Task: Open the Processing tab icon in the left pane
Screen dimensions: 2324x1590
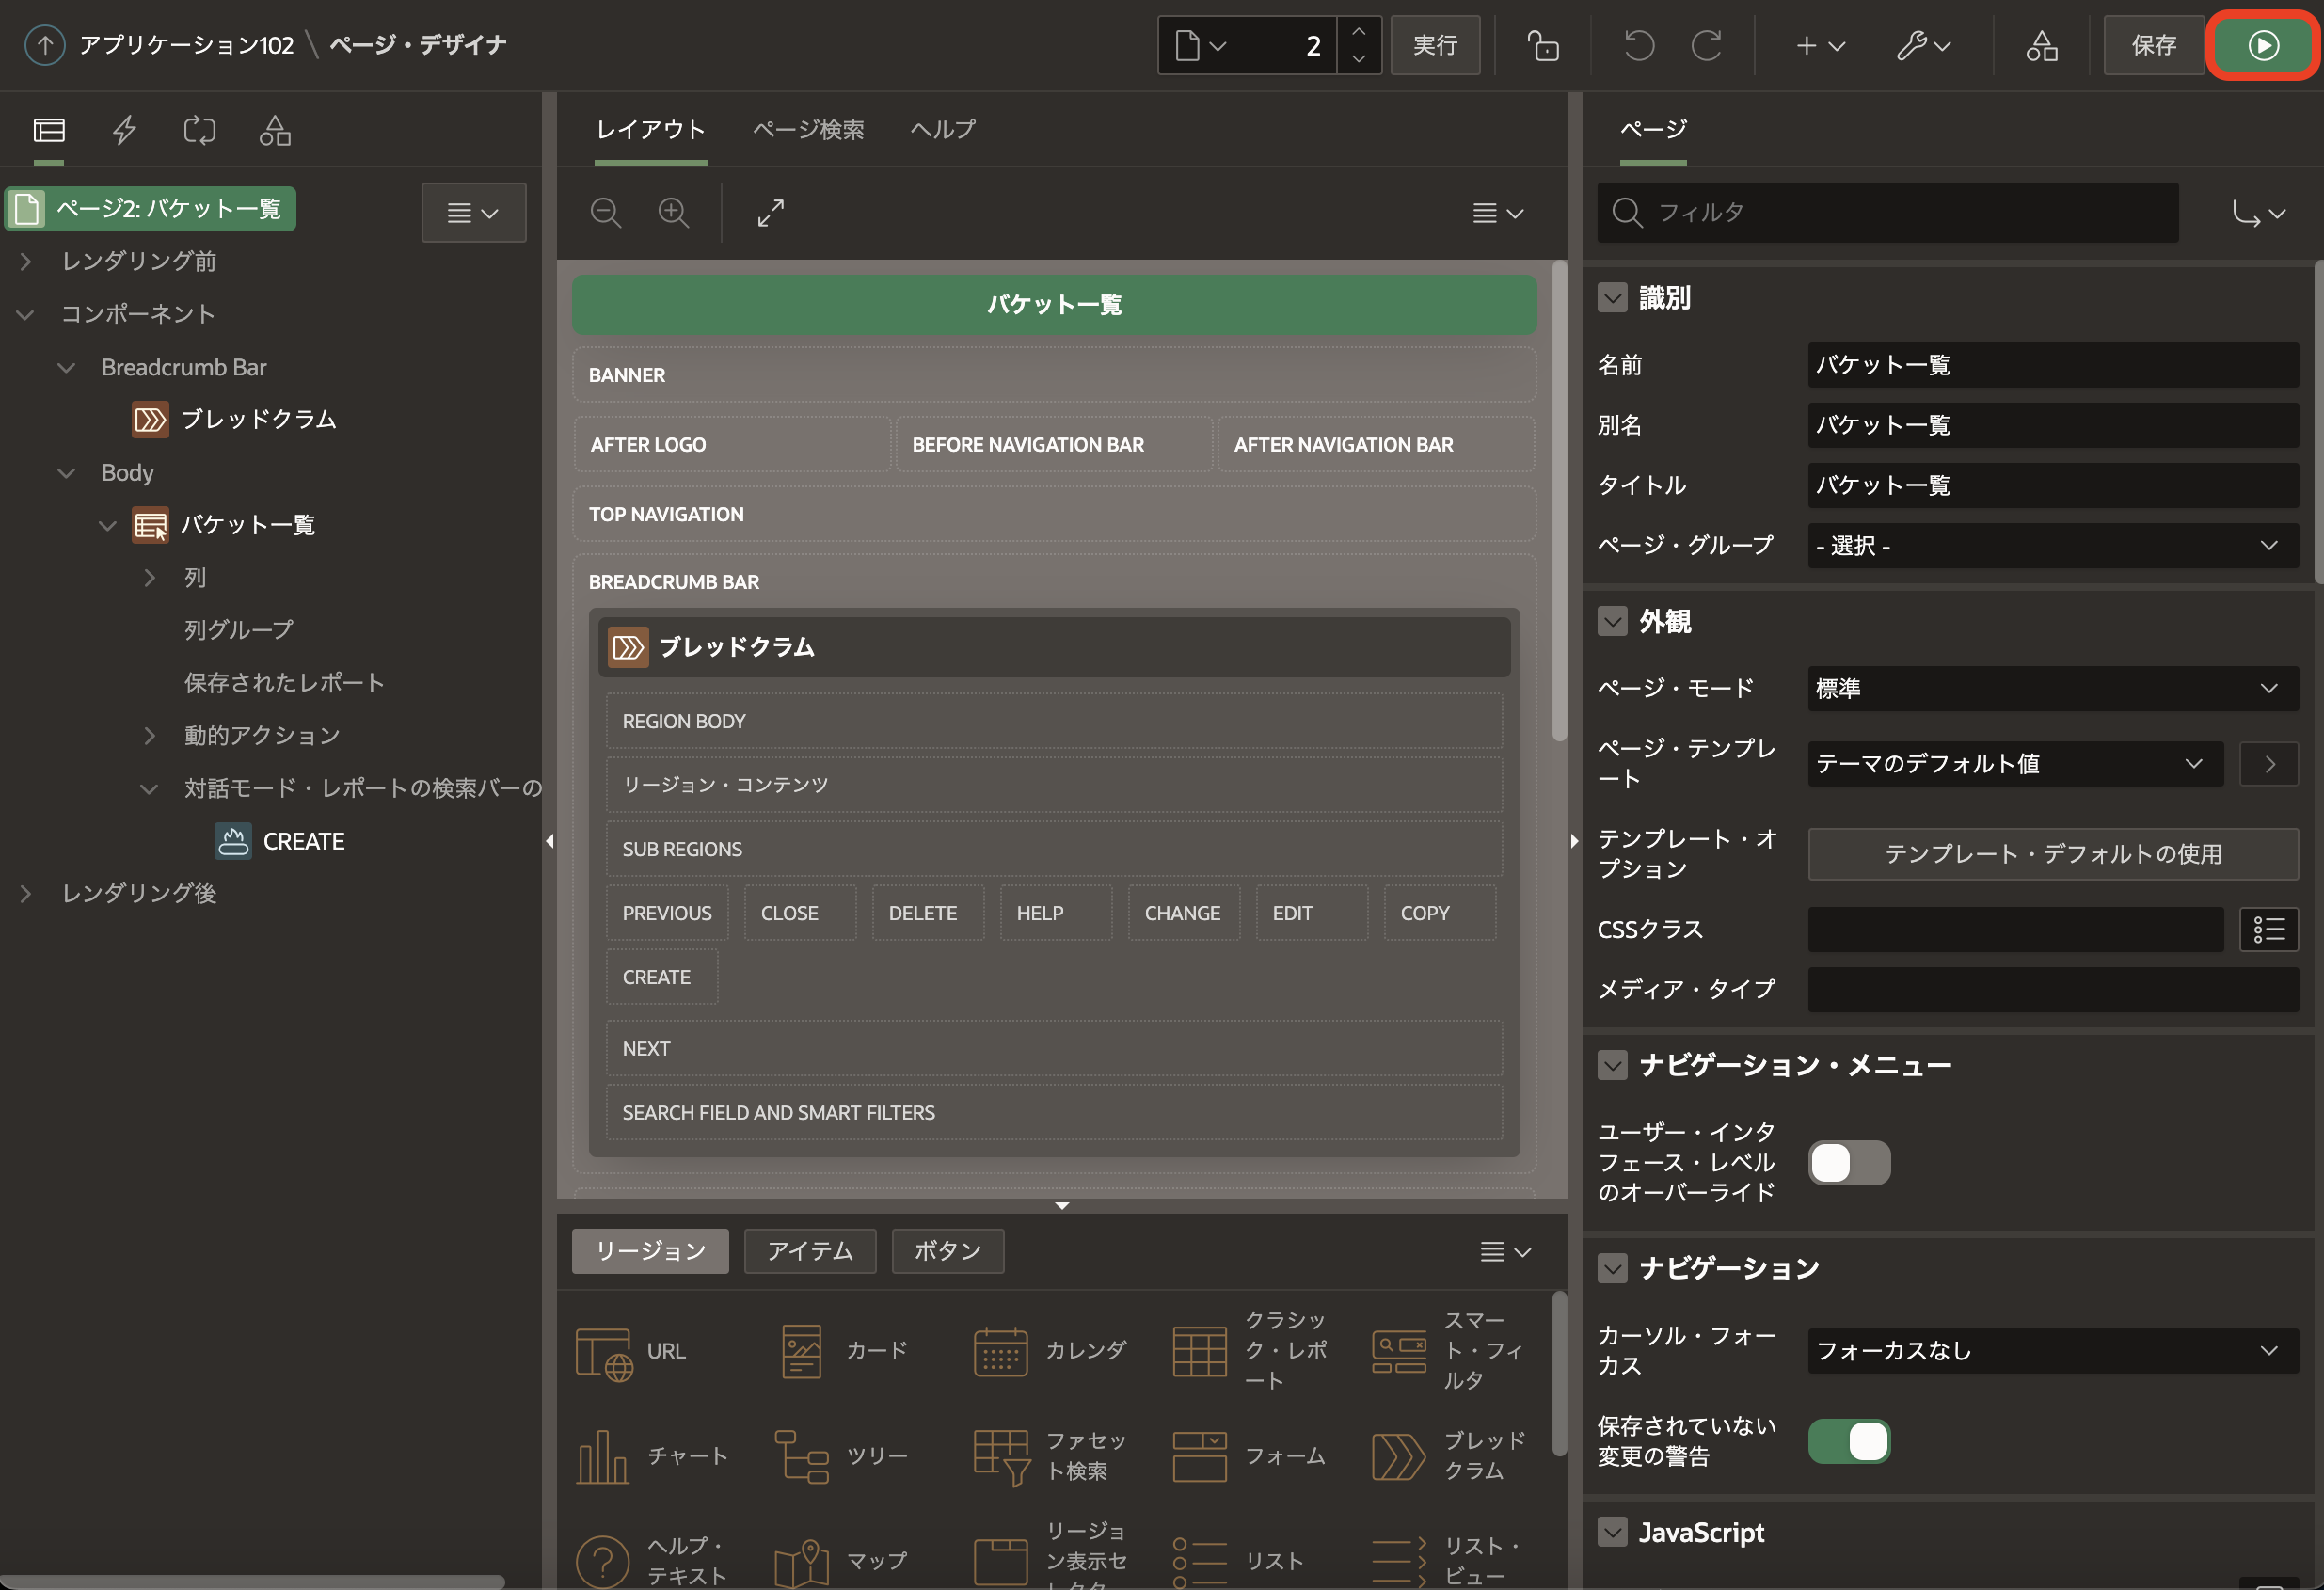Action: (199, 130)
